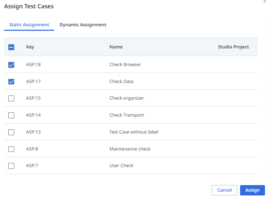266x201 pixels.
Task: Click the Key column header
Action: [30, 47]
